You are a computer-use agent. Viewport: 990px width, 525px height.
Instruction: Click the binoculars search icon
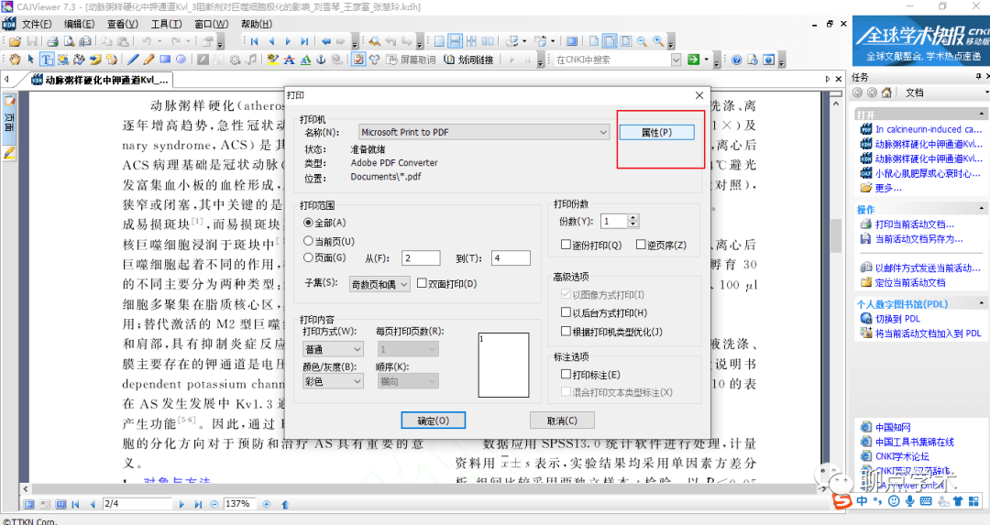click(375, 41)
